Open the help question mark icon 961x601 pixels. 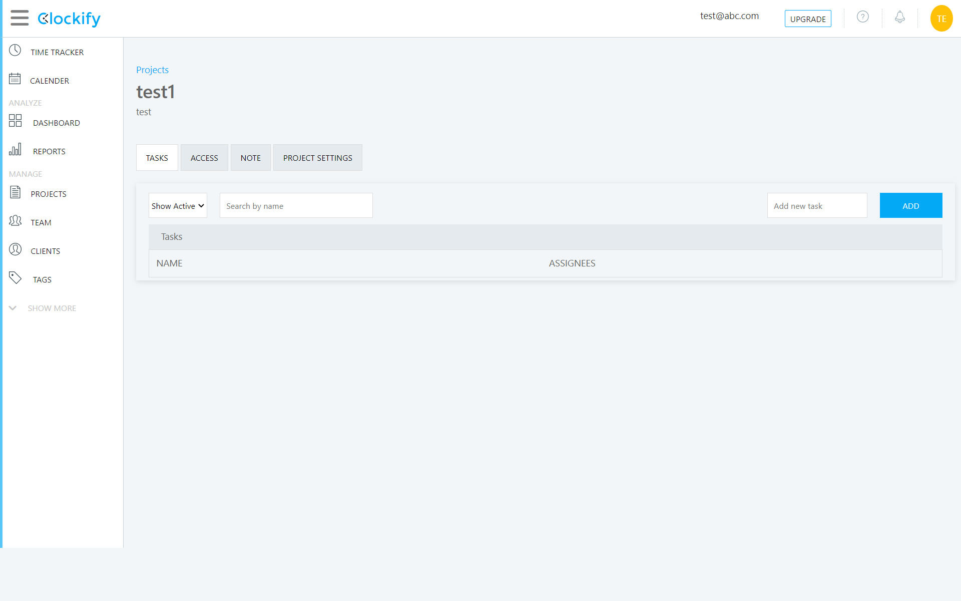(862, 17)
